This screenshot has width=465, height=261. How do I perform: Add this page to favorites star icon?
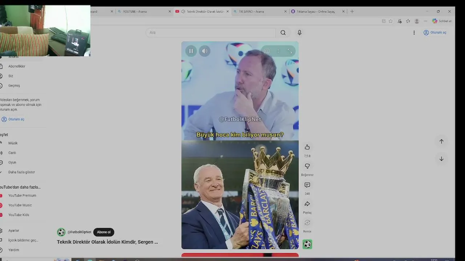click(x=391, y=21)
